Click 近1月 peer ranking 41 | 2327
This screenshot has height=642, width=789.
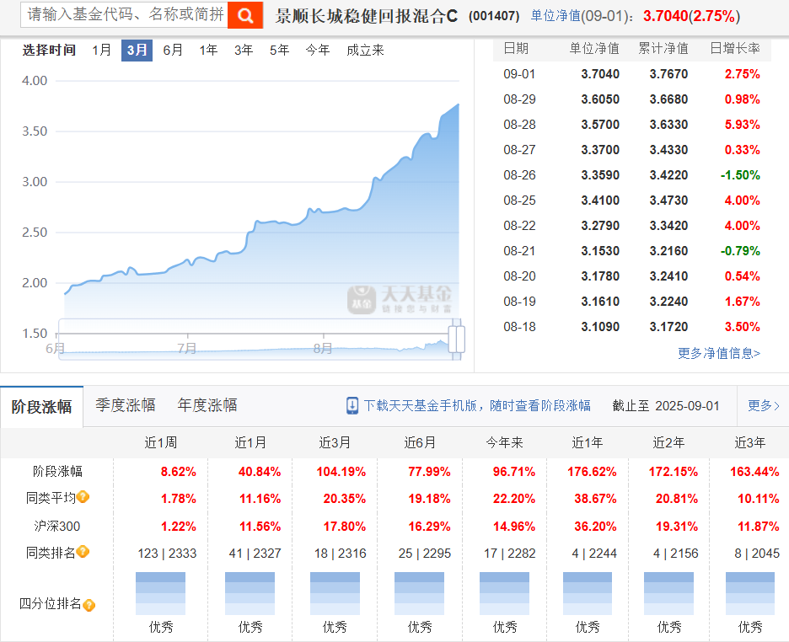255,554
